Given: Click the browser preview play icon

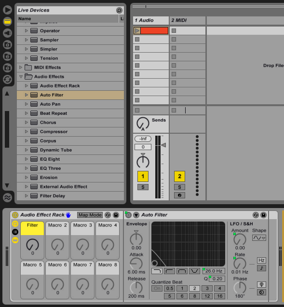Looking at the screenshot, I should (x=7, y=10).
